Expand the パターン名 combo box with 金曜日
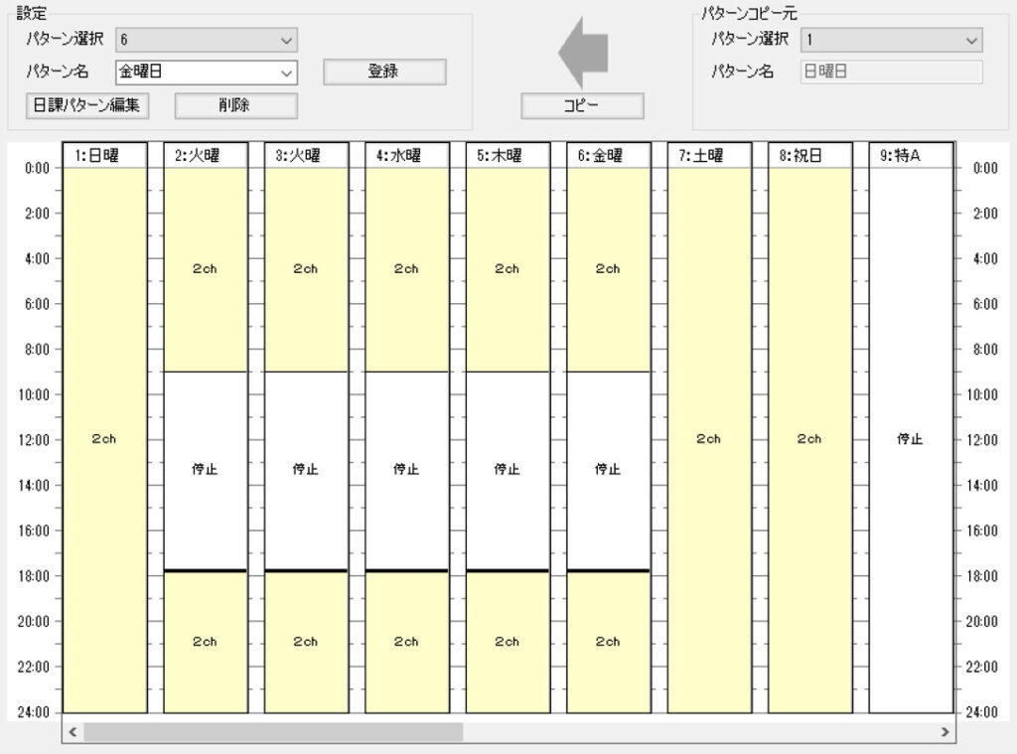 click(x=287, y=73)
